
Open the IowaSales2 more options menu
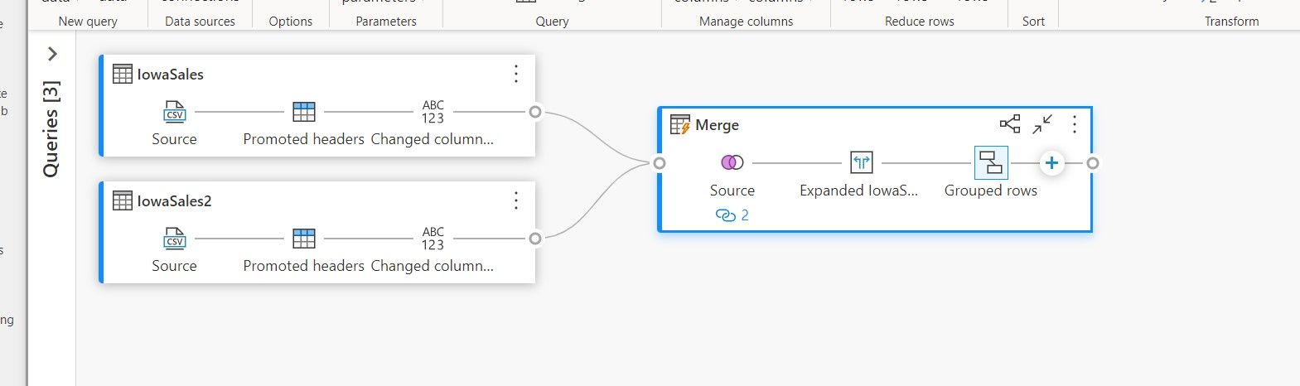click(x=515, y=200)
